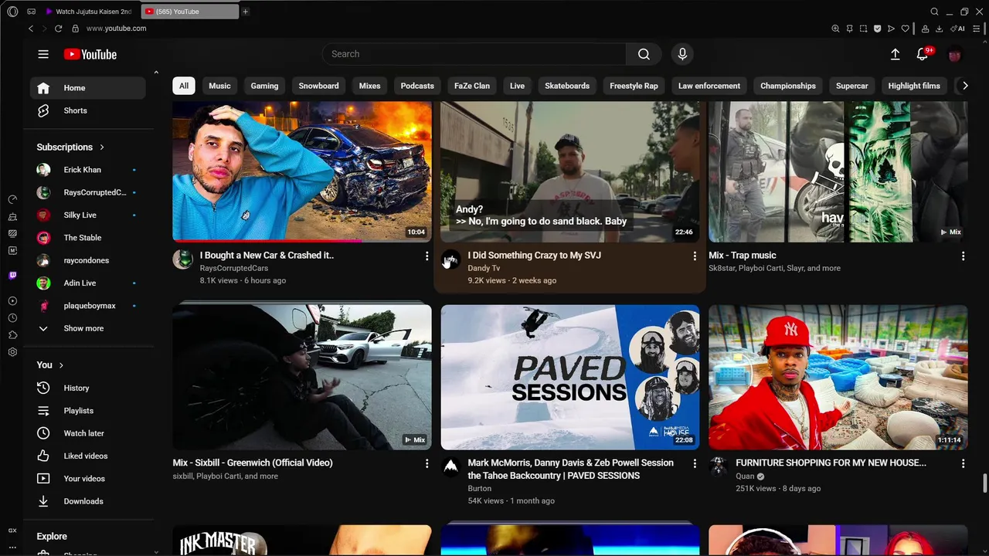Open the YouTube hamburger guide menu

point(43,54)
